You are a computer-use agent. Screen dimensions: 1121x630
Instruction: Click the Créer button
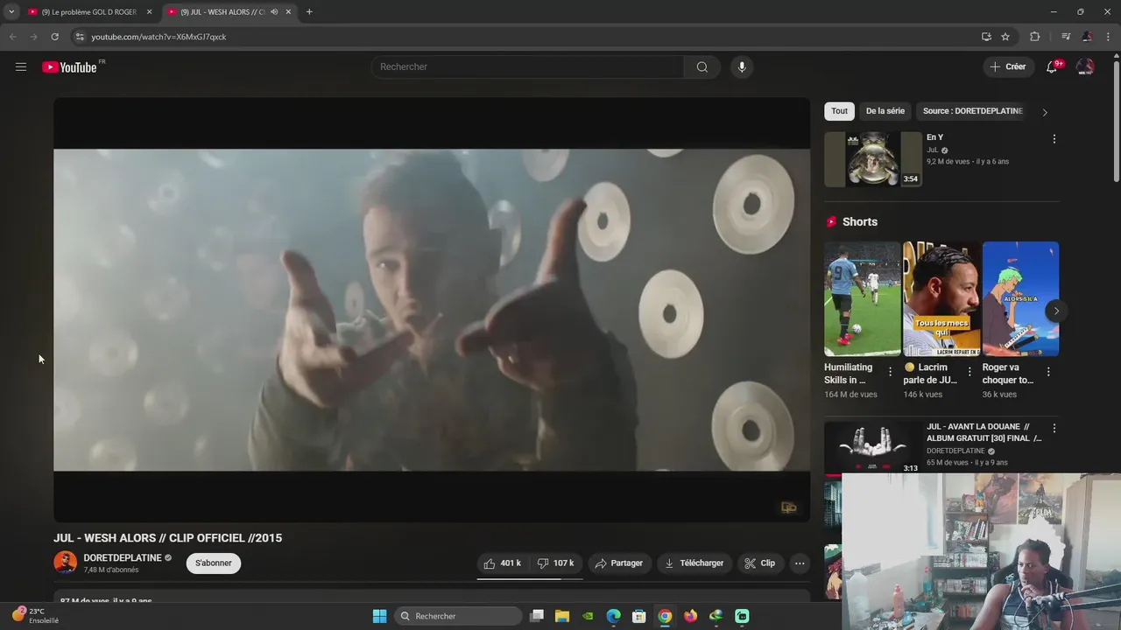(x=1008, y=66)
